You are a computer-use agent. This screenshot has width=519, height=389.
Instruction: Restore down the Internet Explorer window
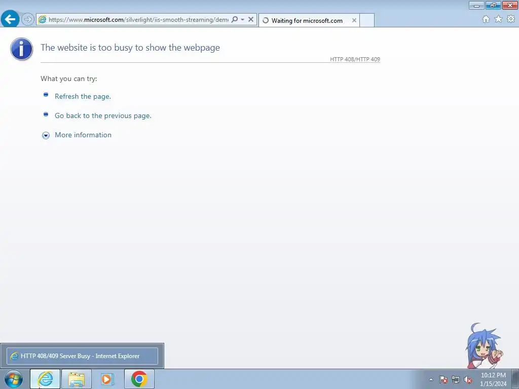493,5
